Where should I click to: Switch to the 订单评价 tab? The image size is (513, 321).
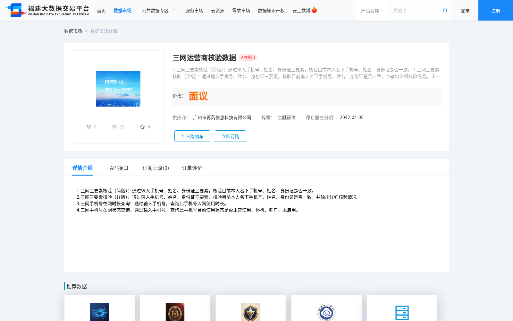(x=192, y=168)
